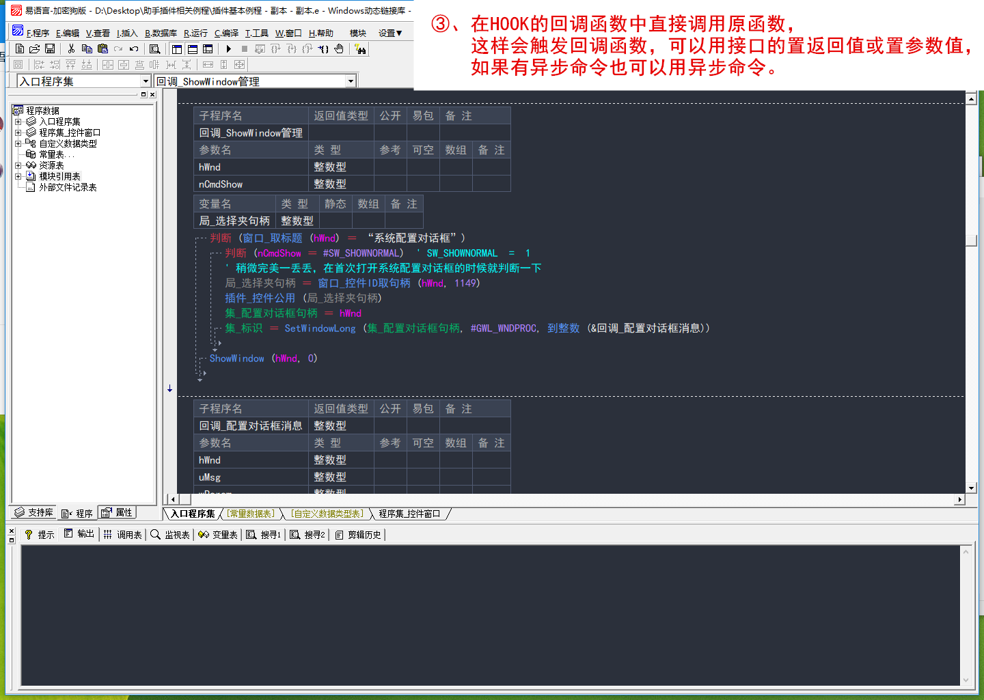Toggle the first panel layout view button
The image size is (984, 700).
tap(177, 49)
